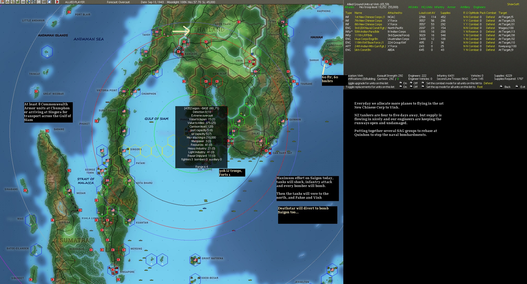Image resolution: width=527 pixels, height=284 pixels.
Task: Click the single aircraft toolbar icon
Action: pos(7,2)
